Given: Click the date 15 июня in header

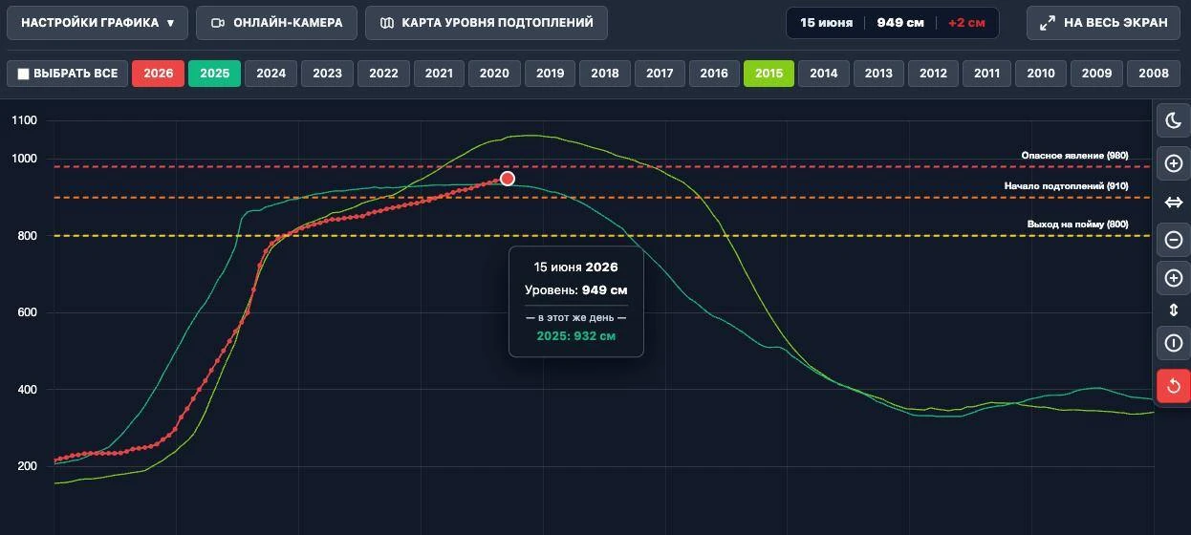Looking at the screenshot, I should point(826,23).
